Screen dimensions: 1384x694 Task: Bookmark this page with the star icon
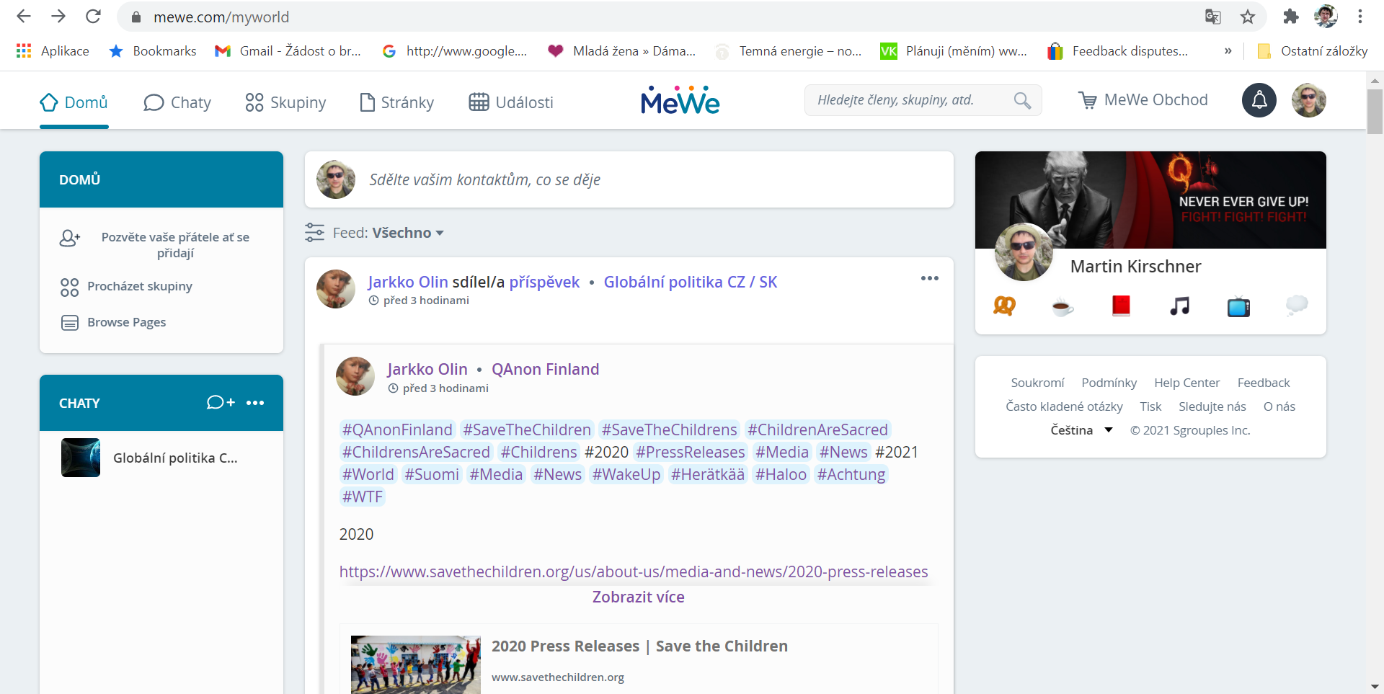(1248, 17)
